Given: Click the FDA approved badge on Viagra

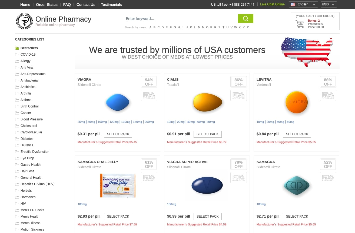Looking at the screenshot, I should (149, 95).
